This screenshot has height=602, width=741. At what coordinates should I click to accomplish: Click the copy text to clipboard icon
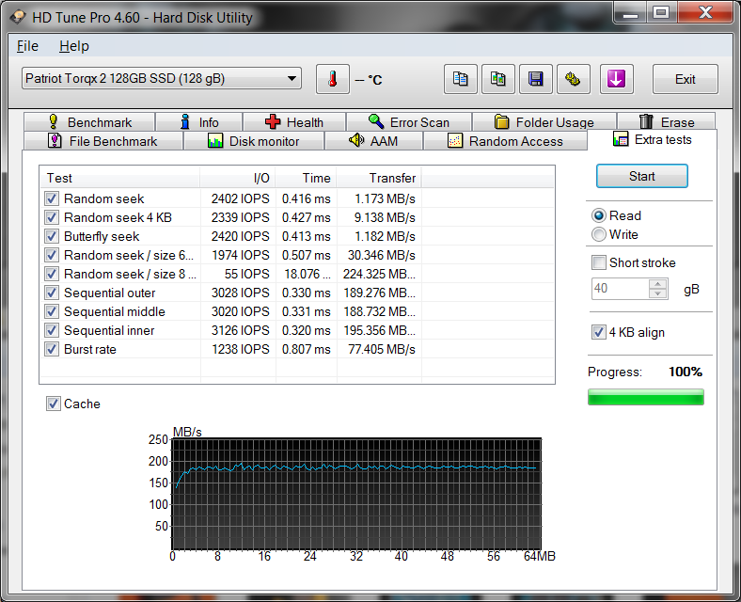461,79
